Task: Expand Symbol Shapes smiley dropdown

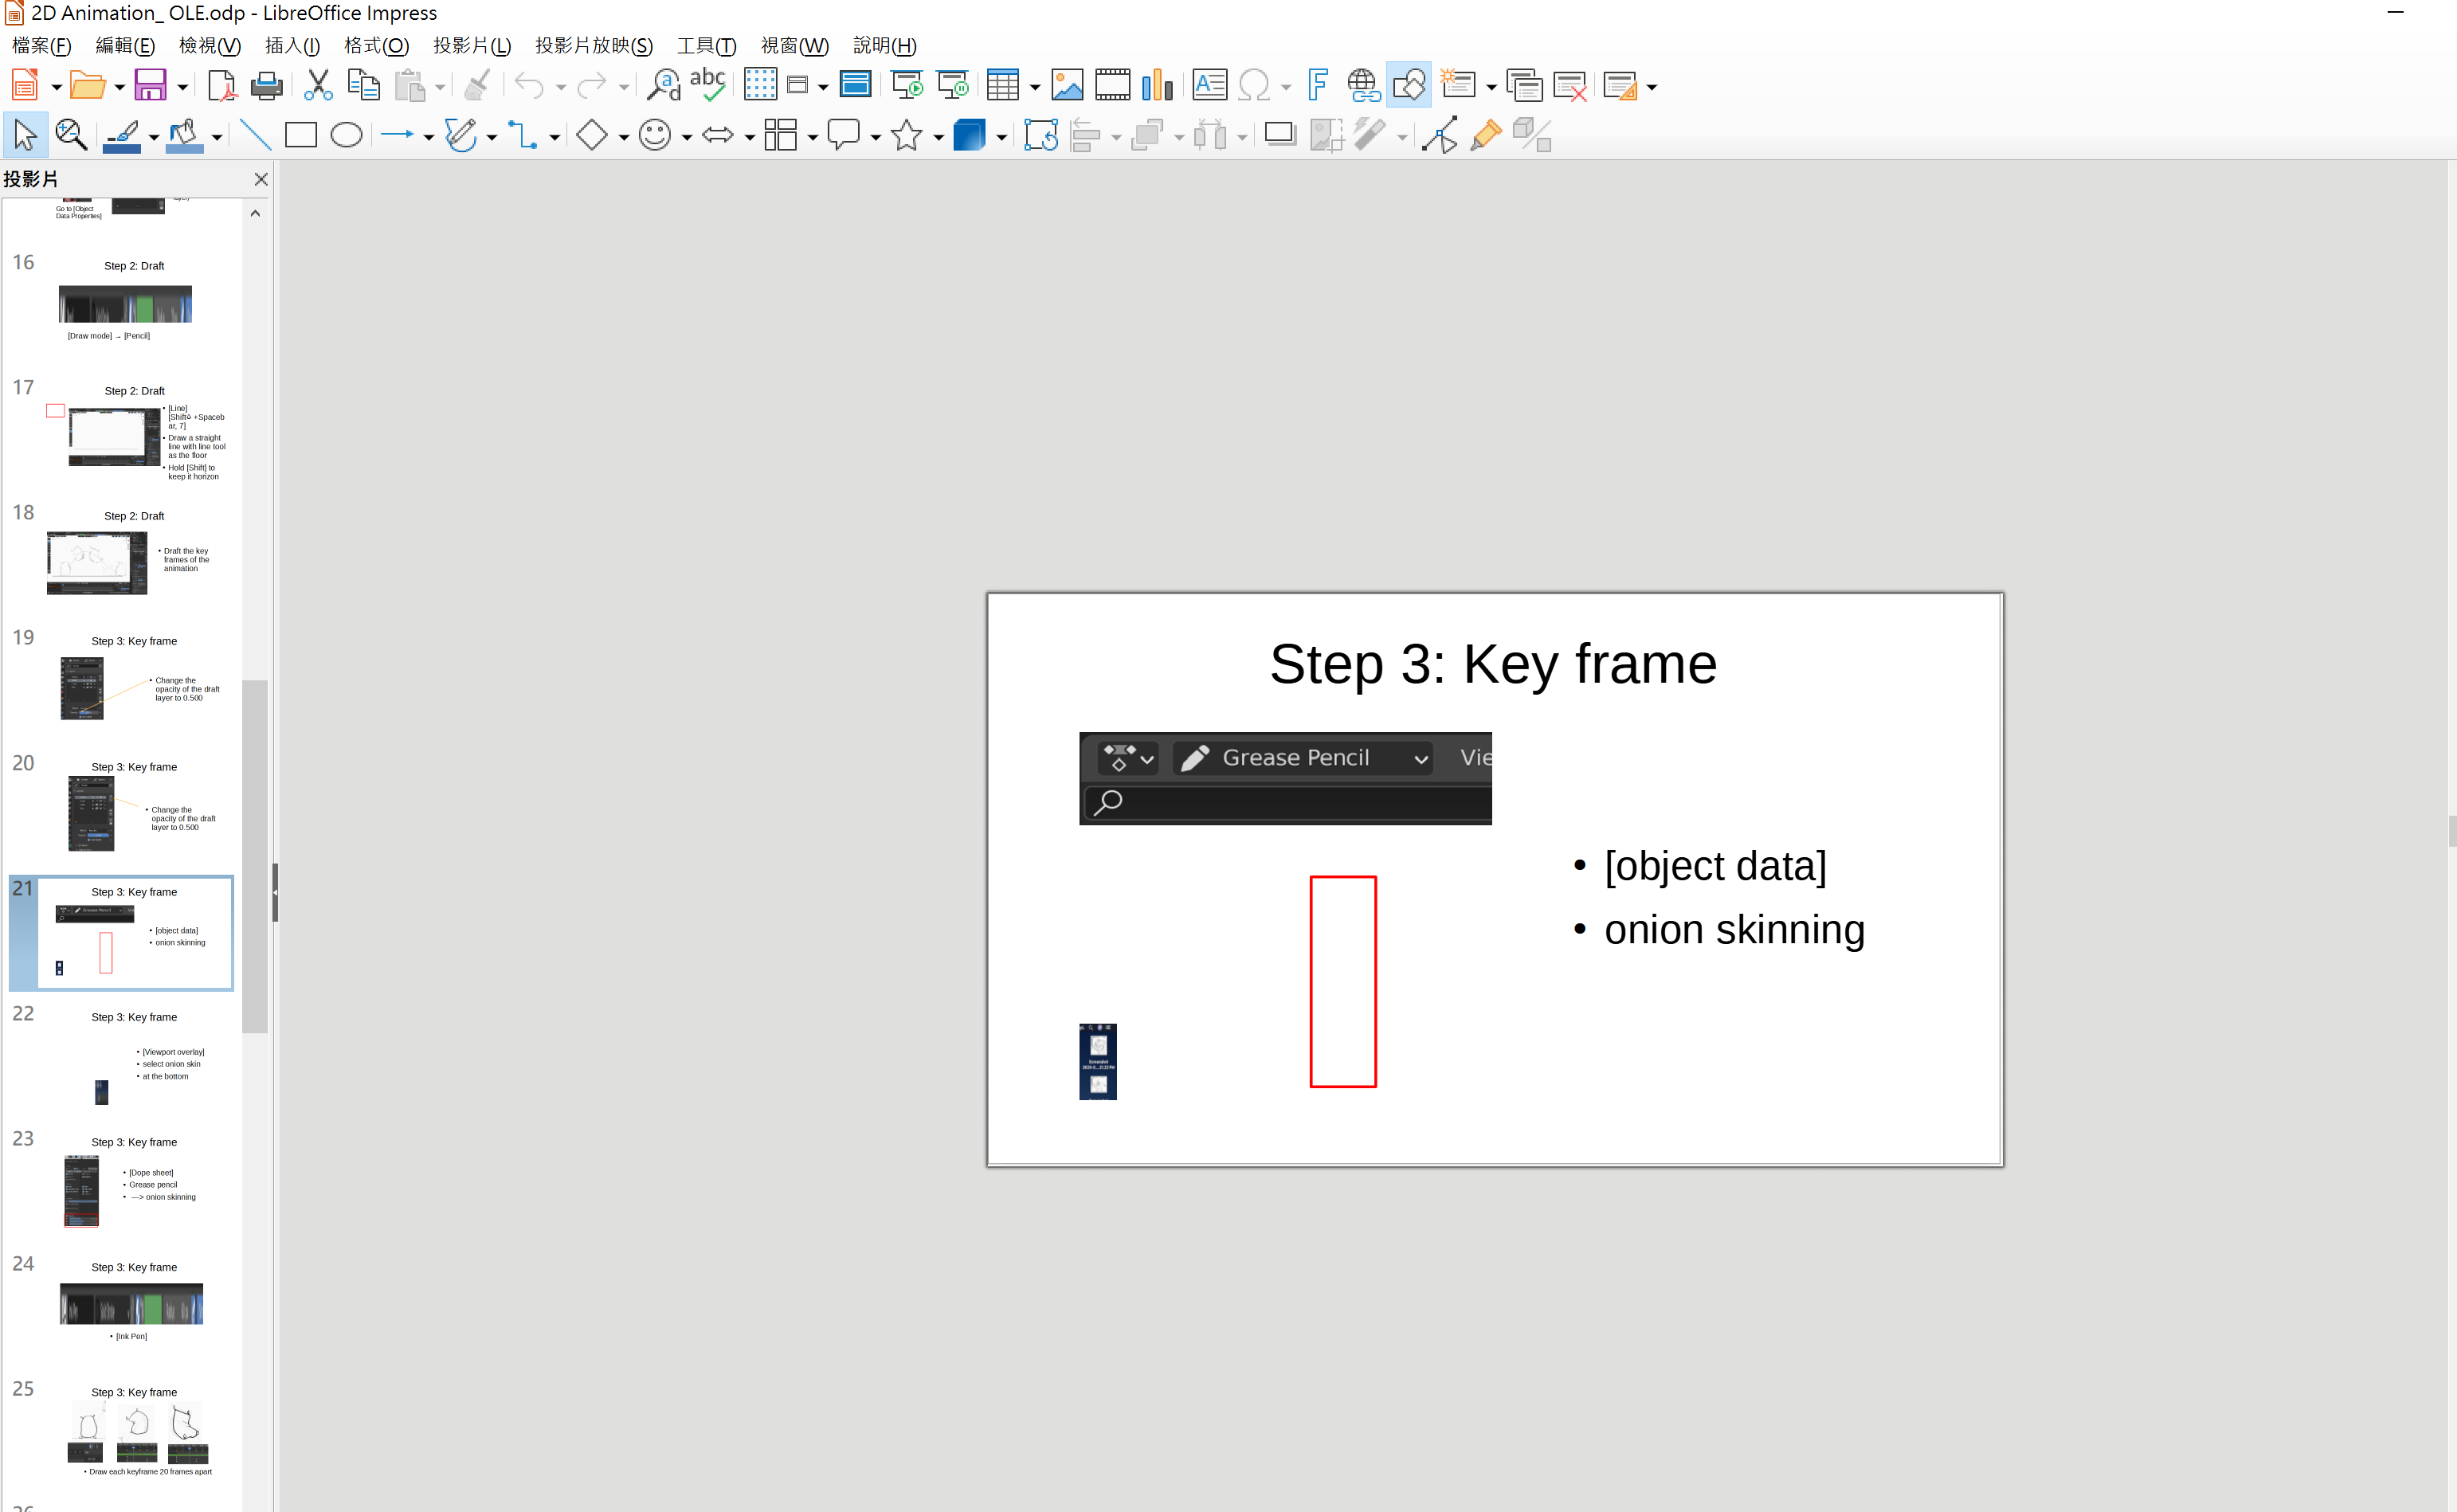Action: pos(687,137)
